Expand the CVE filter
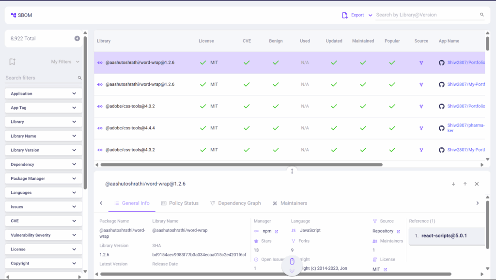This screenshot has width=496, height=280. (43, 221)
